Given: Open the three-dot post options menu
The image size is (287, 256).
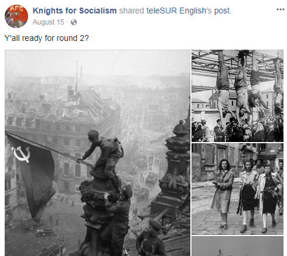Looking at the screenshot, I should point(281,9).
